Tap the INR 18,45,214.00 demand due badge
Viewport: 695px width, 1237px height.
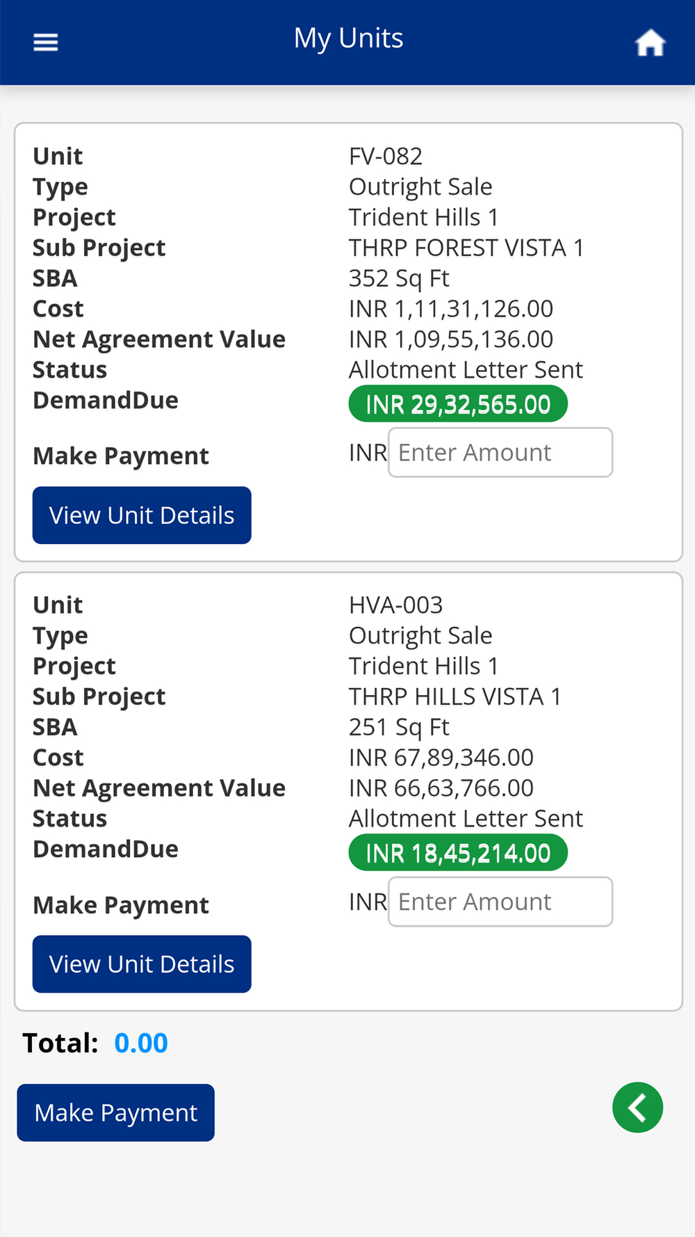458,853
